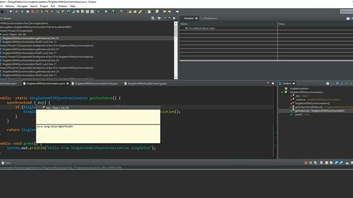
Task: Click the Debug launch icon in toolbar
Action: pos(98,12)
